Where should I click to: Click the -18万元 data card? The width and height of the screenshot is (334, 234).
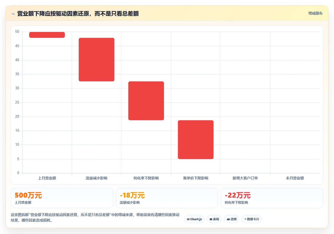(167, 198)
